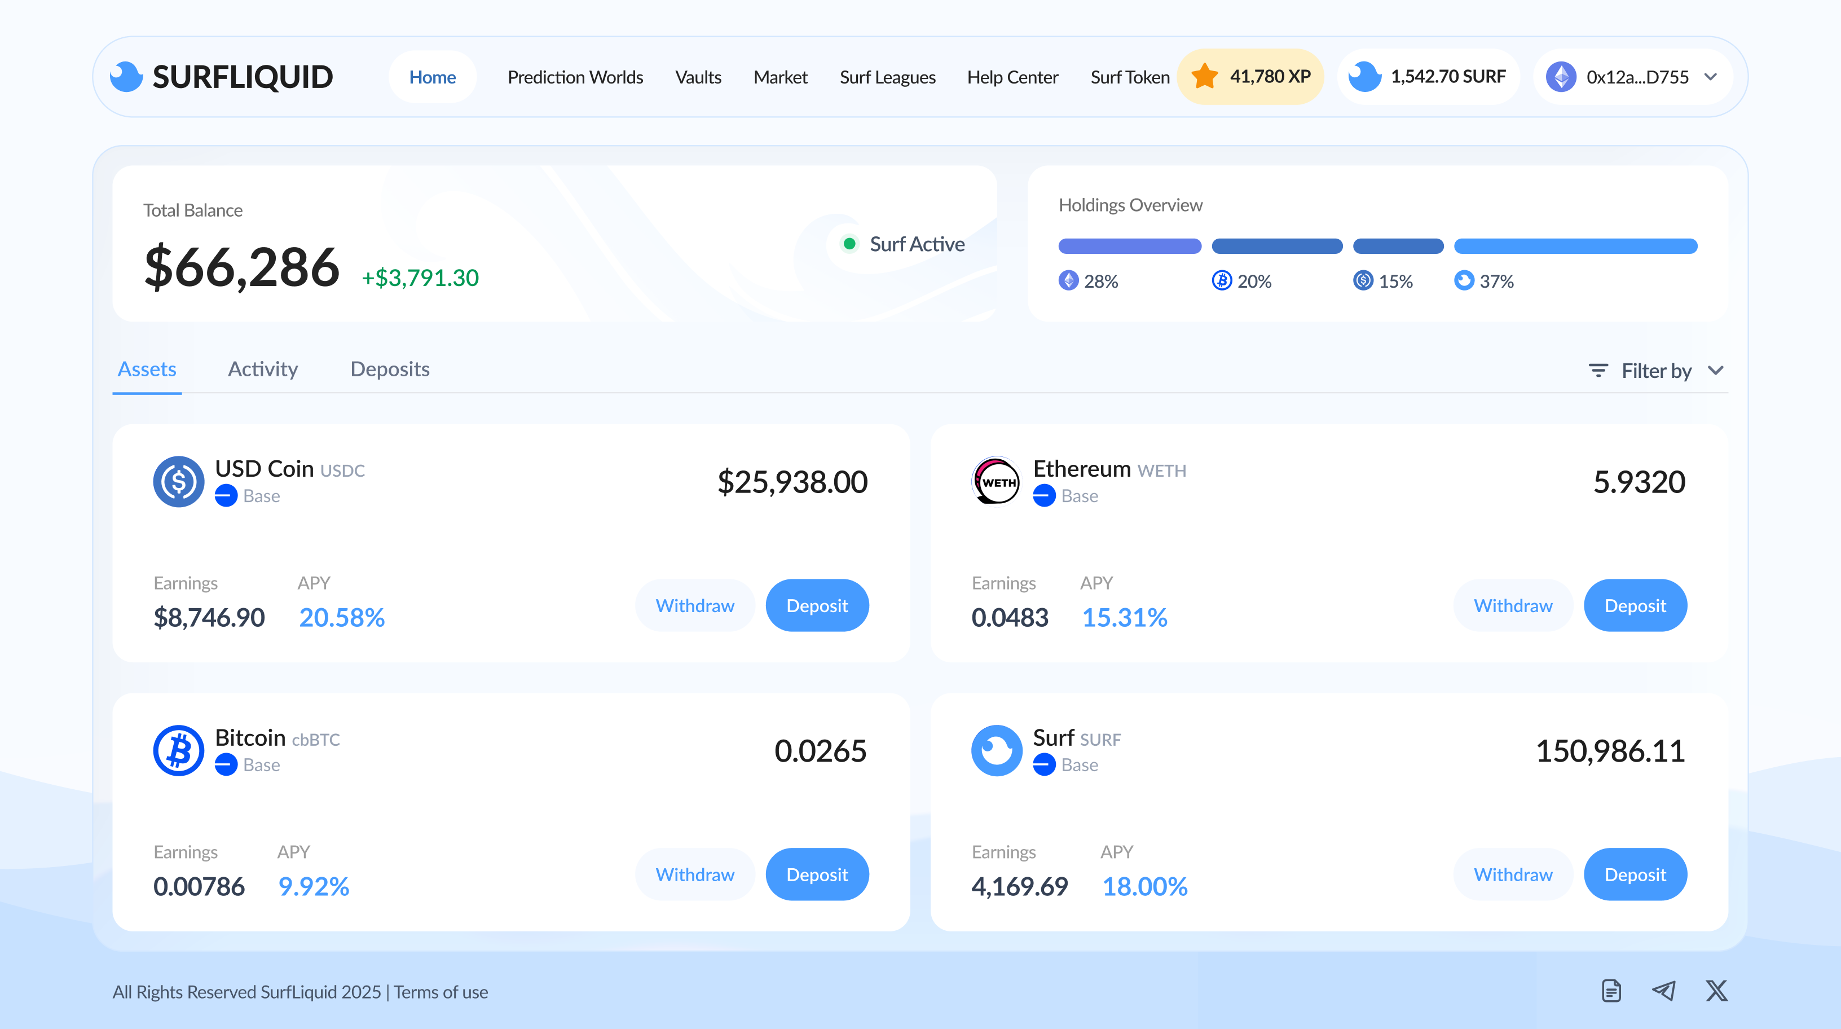Open Vaults from navigation

[698, 77]
